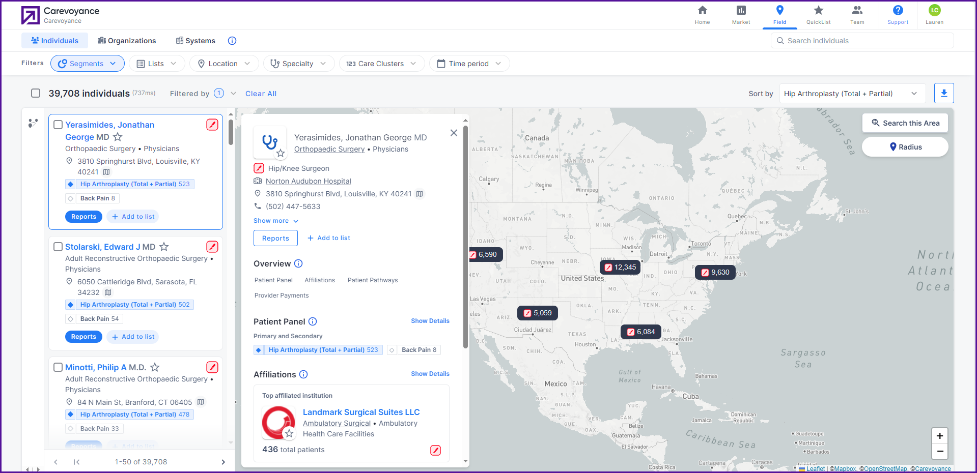Screen dimensions: 977x473
Task: Jump to Patient Pathways overview section
Action: 373,280
